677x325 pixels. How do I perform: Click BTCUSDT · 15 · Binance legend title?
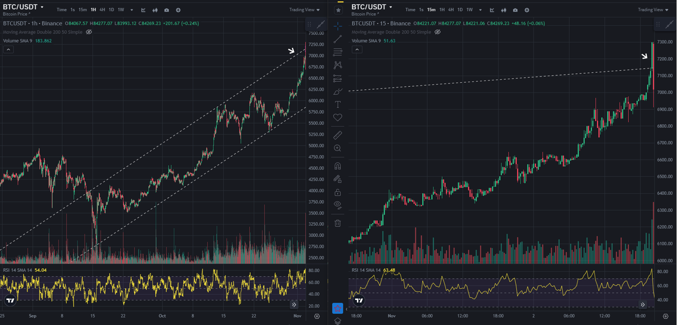click(x=381, y=23)
